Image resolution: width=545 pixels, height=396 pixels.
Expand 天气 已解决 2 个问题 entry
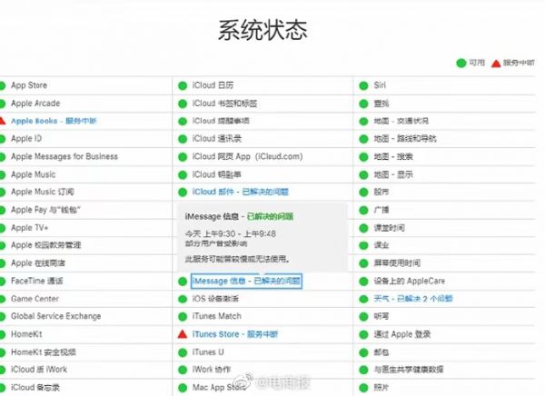pyautogui.click(x=414, y=299)
